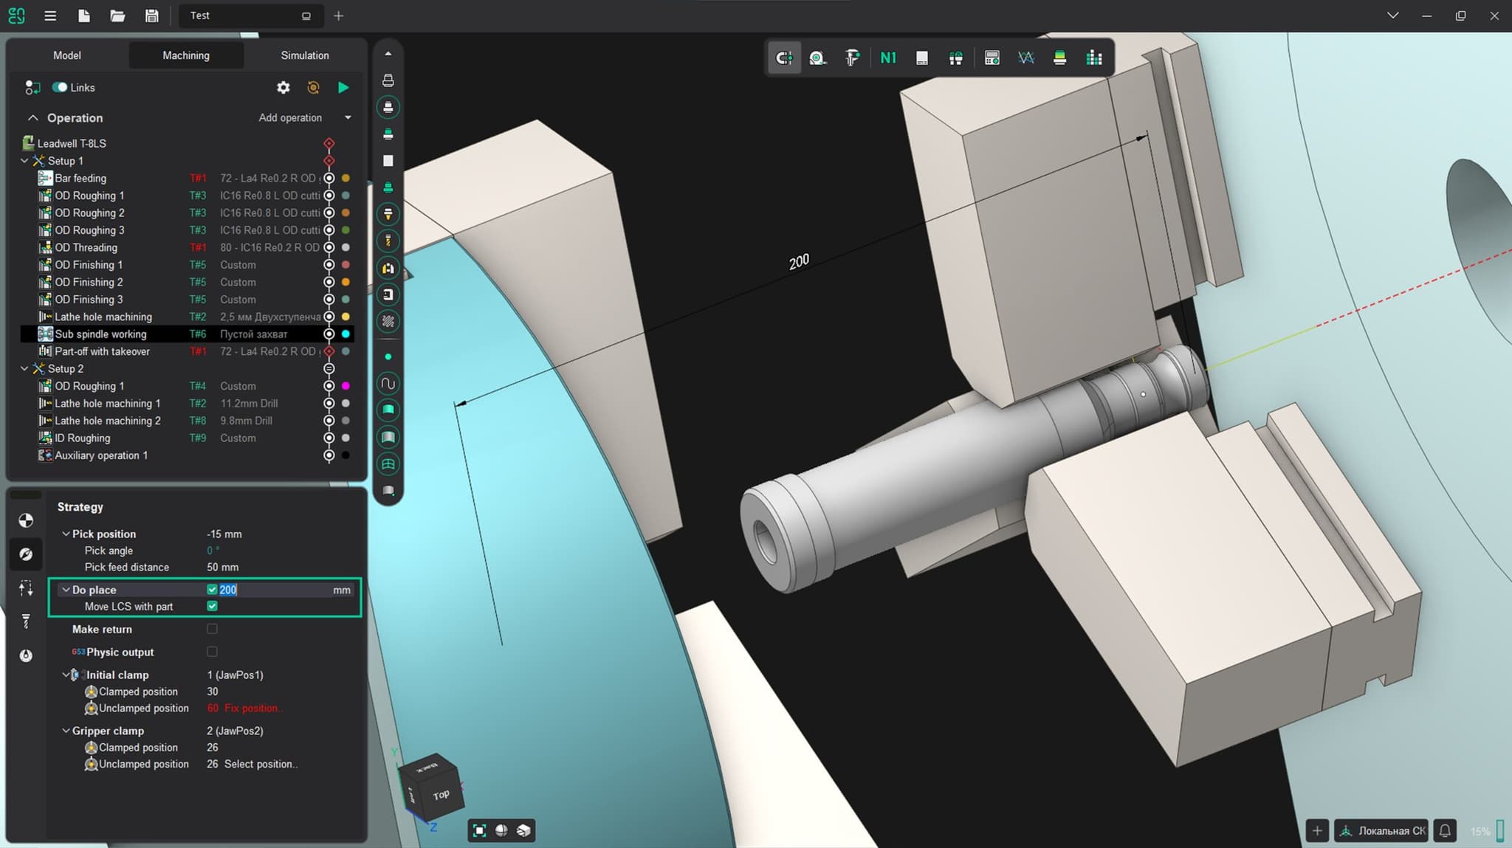Viewport: 1512px width, 848px height.
Task: Click the zoom-to-fit view icon
Action: (479, 830)
